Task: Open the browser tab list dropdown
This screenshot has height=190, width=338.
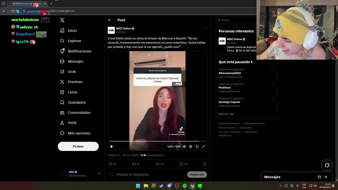Action: [3, 4]
